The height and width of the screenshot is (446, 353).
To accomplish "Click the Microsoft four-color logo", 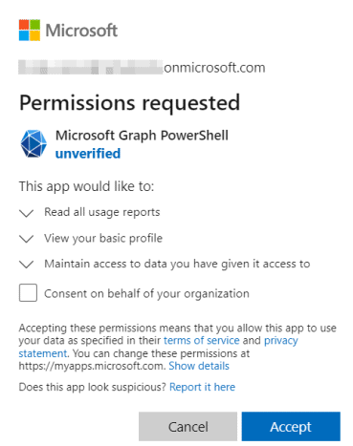I will click(x=30, y=31).
